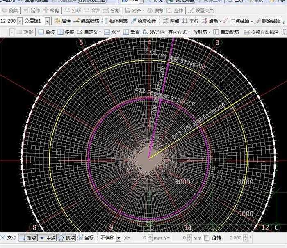The height and width of the screenshot is (248, 287).
Task: Toggle 坐标 (coordinate) snap
Action: 86,238
